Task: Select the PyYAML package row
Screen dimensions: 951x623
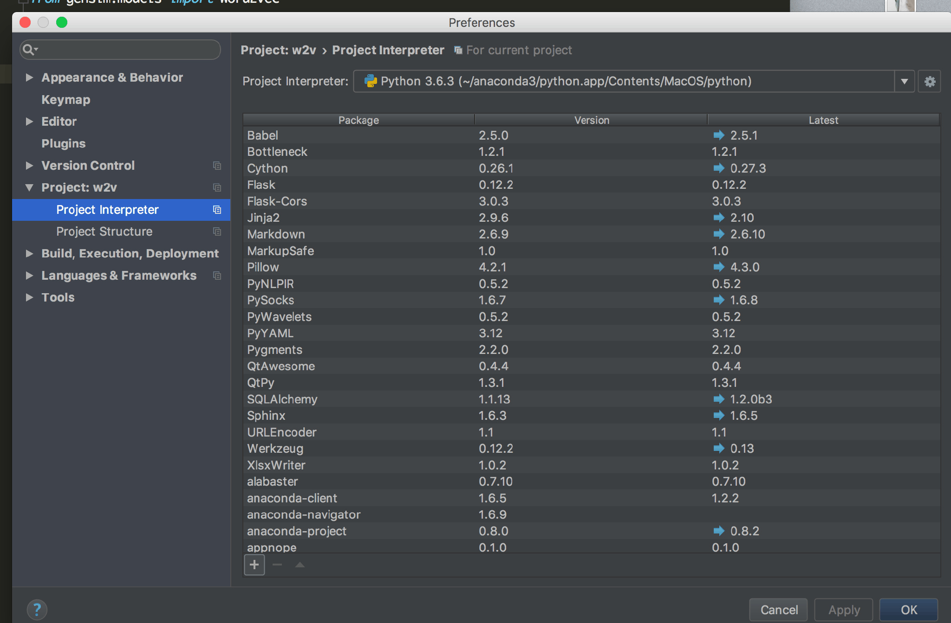Action: tap(592, 333)
